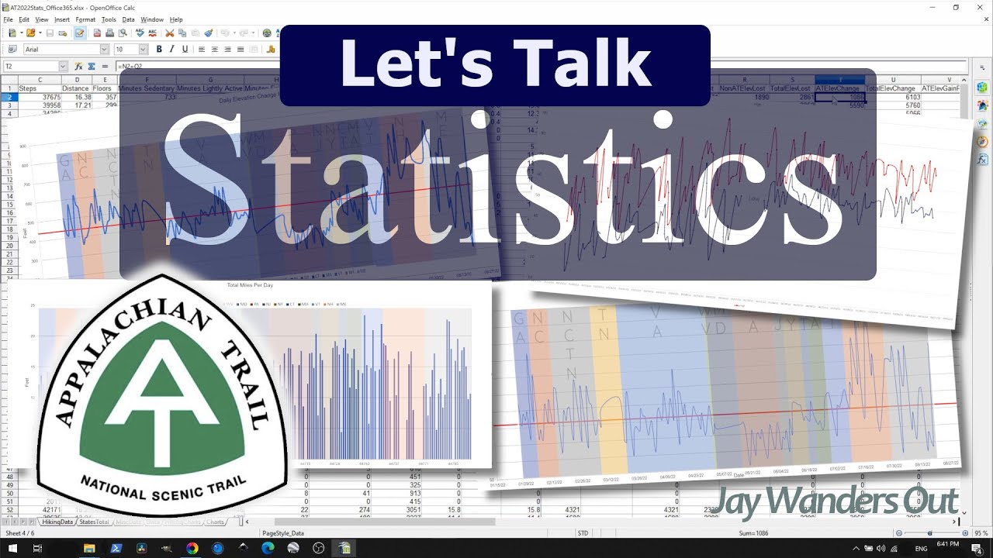Adjust the zoom slider handle
Image resolution: width=993 pixels, height=558 pixels.
point(929,533)
